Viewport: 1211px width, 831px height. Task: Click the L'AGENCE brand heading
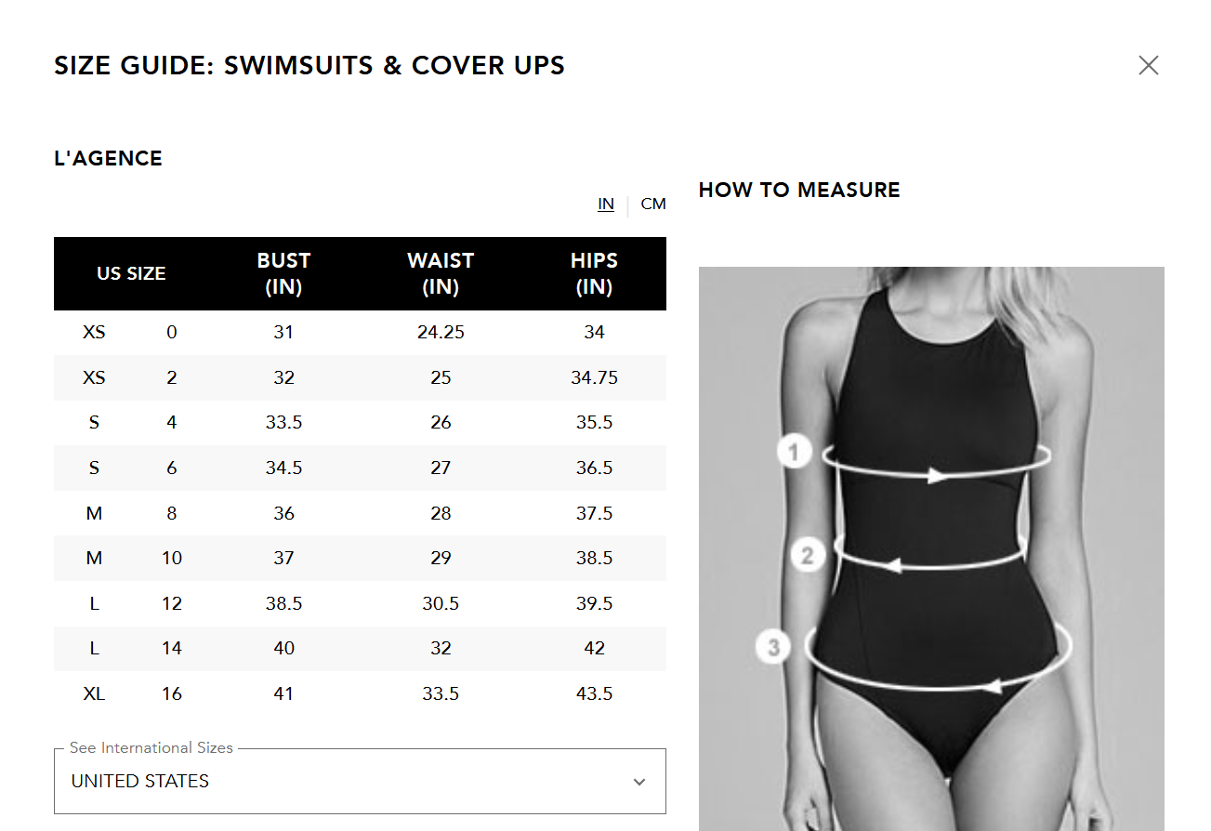(108, 158)
